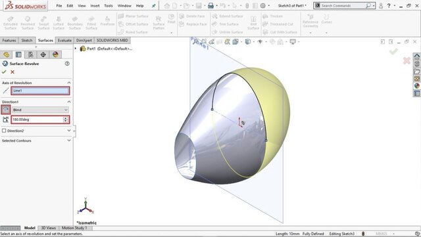
Task: Enable the Direction2 checkbox
Action: [x=4, y=131]
